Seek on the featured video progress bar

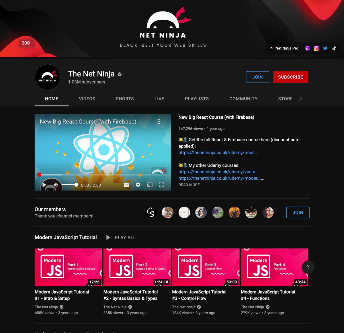[x=103, y=175]
